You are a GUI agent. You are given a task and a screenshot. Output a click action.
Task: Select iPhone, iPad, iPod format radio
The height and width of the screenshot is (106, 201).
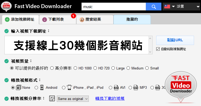click(64, 88)
